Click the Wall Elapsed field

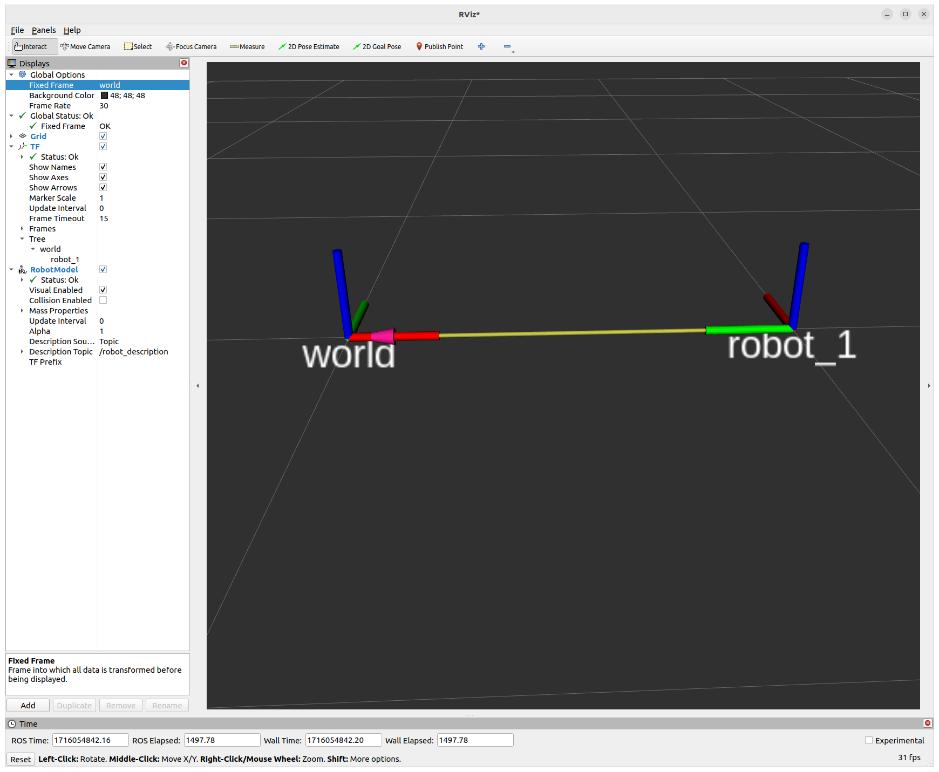click(475, 740)
